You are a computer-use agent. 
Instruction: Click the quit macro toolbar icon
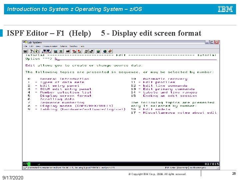coord(92,51)
